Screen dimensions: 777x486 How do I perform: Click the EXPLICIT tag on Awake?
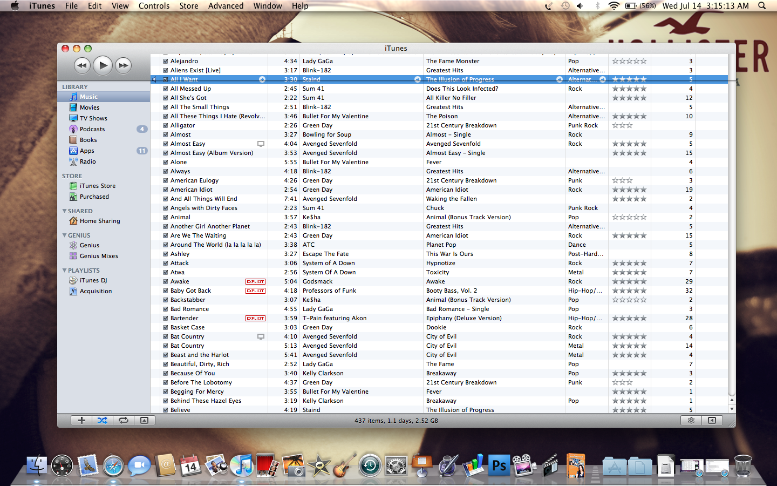(x=255, y=281)
